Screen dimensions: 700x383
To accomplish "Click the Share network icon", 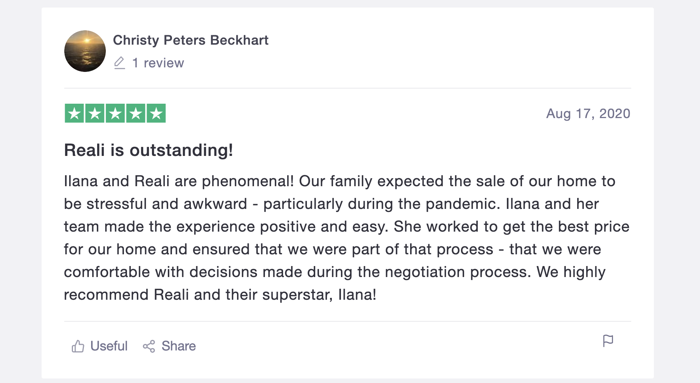I will click(149, 346).
